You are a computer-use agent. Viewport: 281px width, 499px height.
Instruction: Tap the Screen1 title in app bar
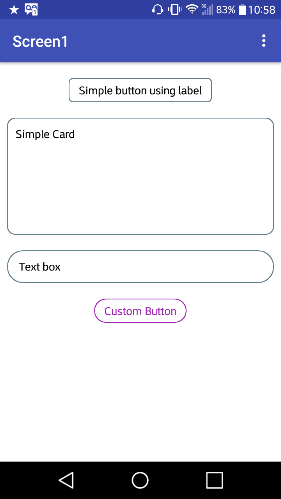coord(40,41)
